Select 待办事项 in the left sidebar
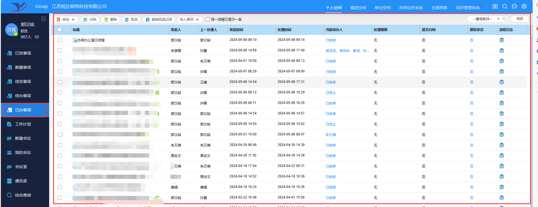538x207 pixels. 23,96
